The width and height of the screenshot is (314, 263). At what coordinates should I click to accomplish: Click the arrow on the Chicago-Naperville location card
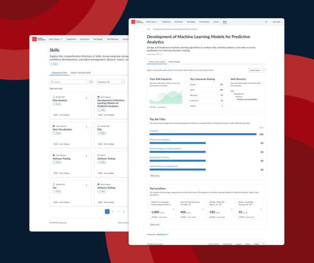point(231,209)
